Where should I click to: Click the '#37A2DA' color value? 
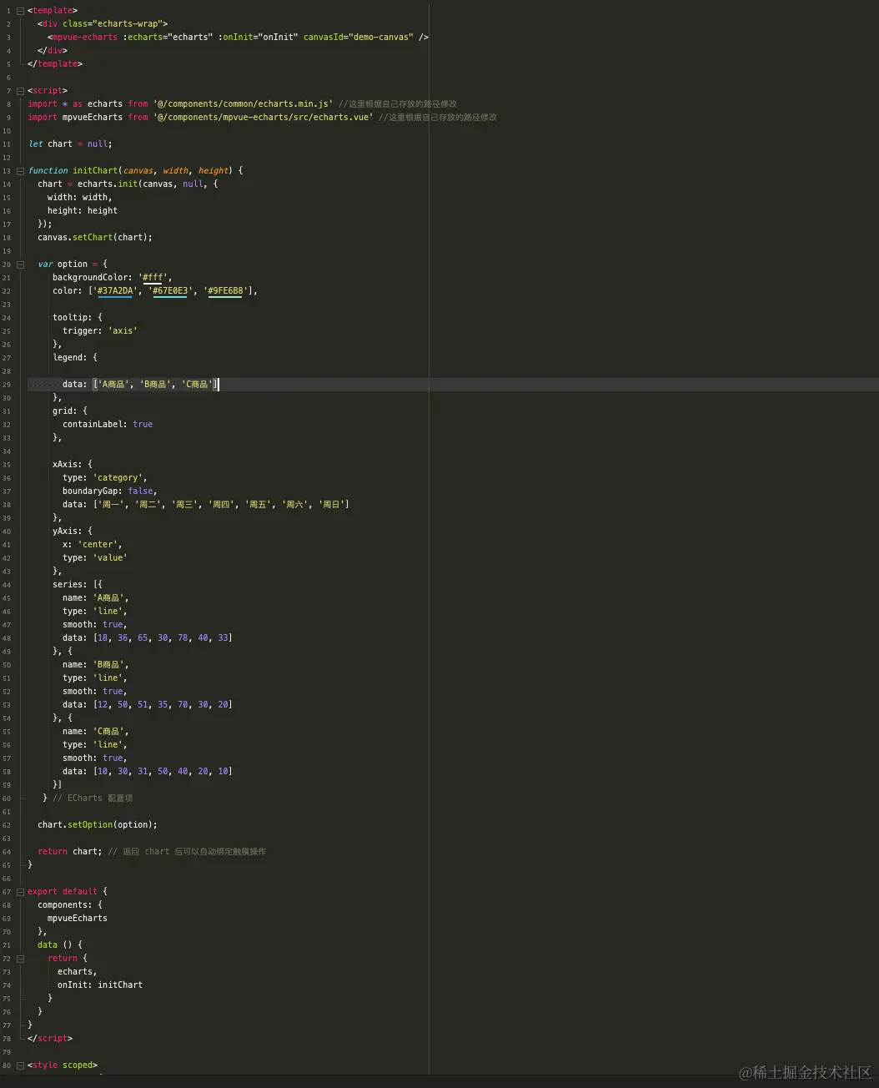point(115,291)
